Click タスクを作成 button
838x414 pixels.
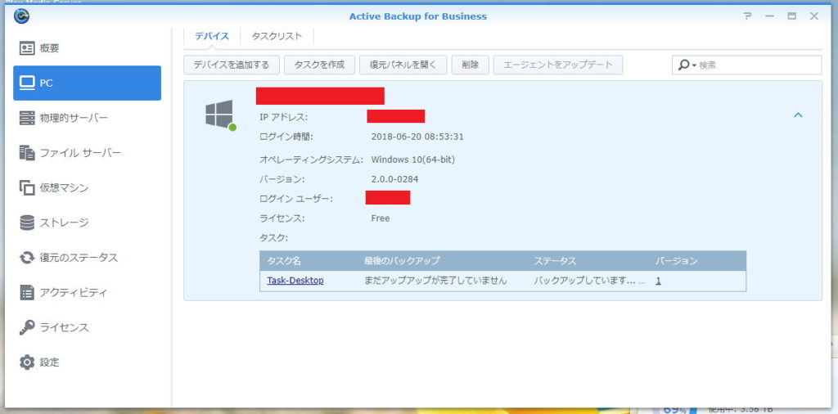point(320,65)
